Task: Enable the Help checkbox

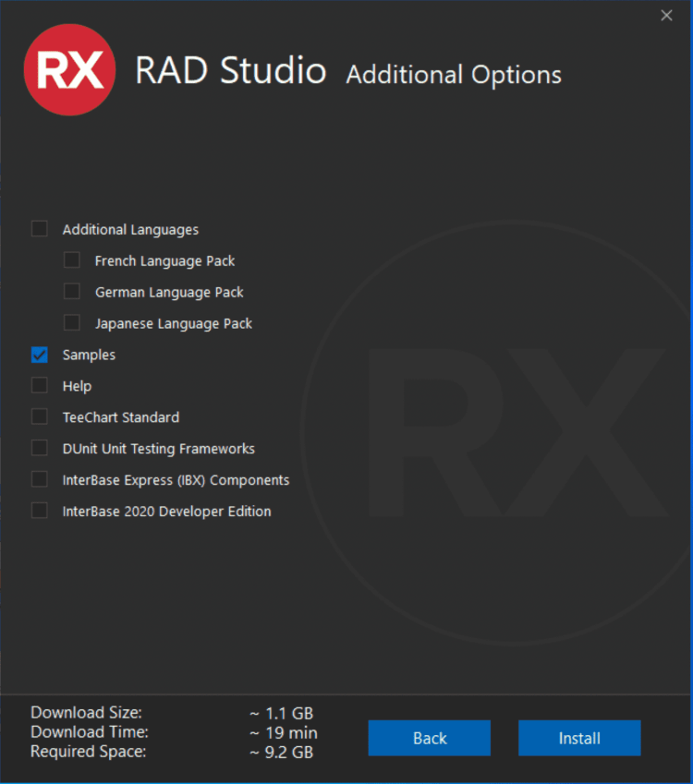Action: pos(40,385)
